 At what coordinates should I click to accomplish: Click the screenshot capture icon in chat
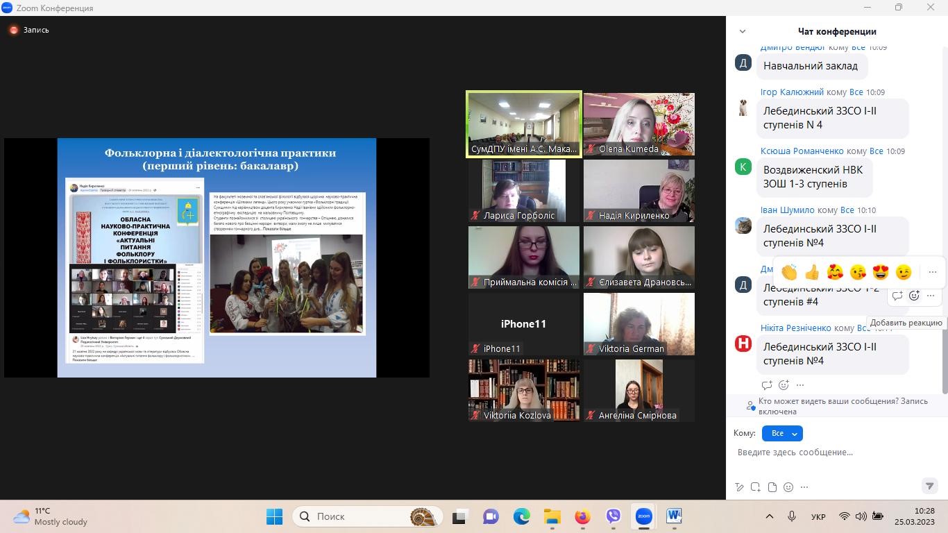click(755, 487)
